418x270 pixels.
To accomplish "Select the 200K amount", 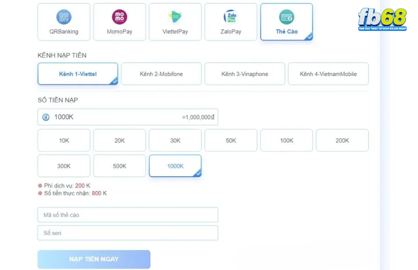I will tap(342, 140).
